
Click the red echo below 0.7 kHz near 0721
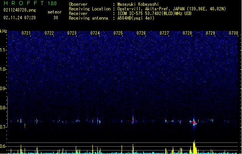[25, 126]
